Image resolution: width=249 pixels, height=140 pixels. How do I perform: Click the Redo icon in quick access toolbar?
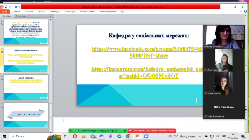(16, 7)
